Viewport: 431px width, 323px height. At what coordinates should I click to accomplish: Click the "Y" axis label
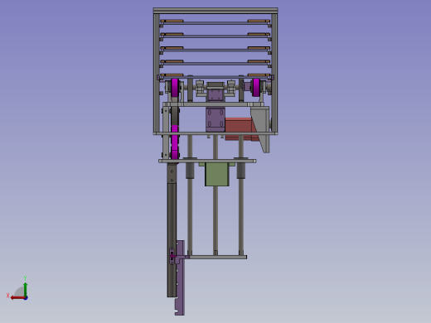click(x=25, y=278)
